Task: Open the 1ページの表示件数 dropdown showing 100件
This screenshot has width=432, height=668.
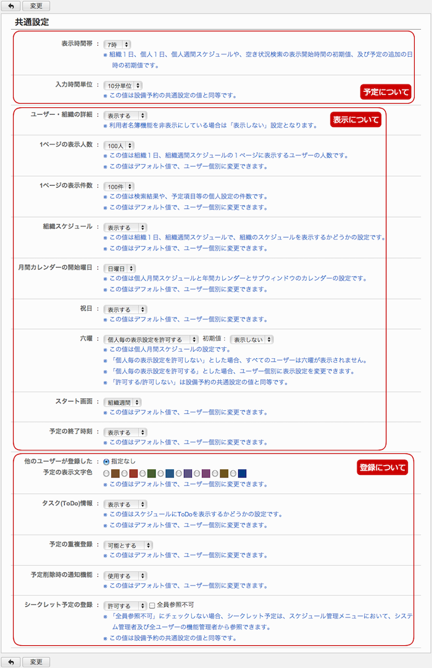Action: tap(119, 187)
